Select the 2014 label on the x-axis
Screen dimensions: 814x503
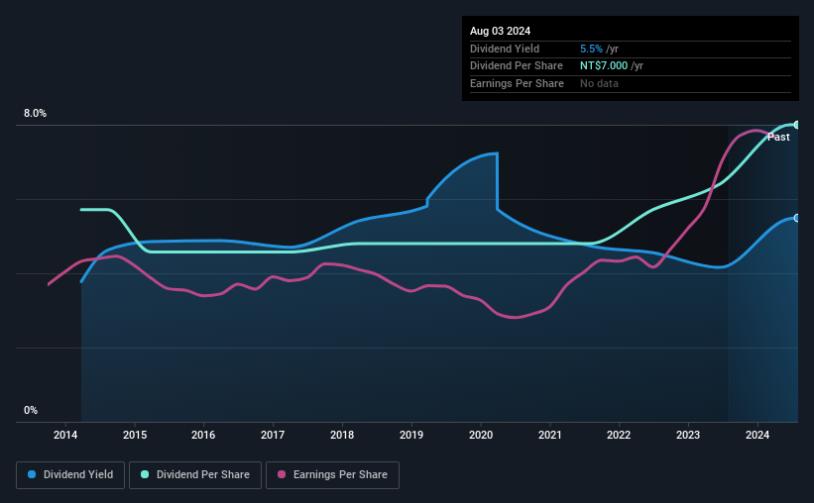65,435
